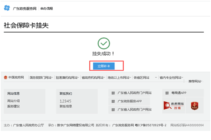211x140 pixels.
Task: Expand the 驻港澳机构网站 dropdown
Action: click(x=67, y=78)
